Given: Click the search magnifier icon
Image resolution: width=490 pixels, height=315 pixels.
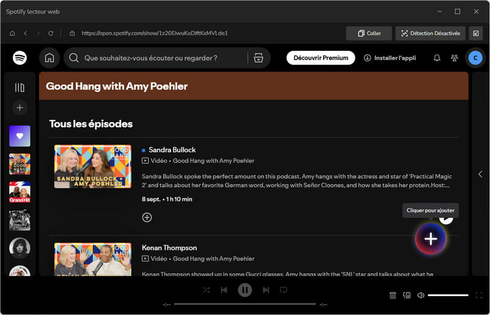Looking at the screenshot, I should coord(73,58).
